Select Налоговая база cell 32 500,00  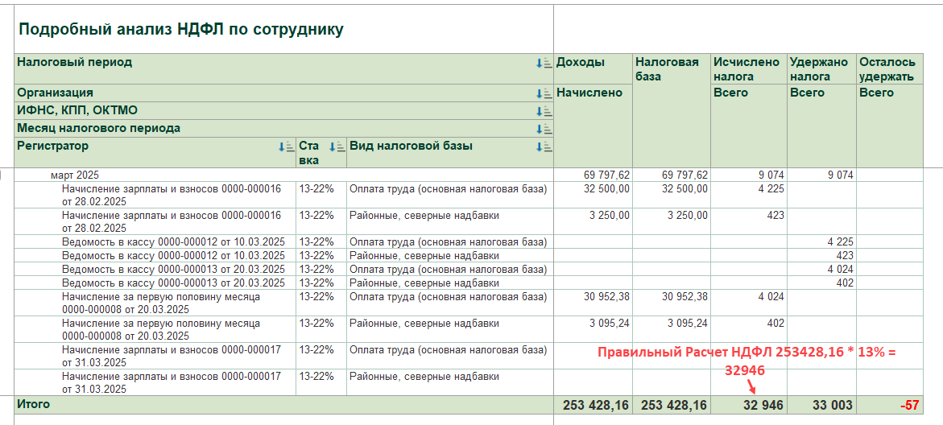tap(685, 188)
